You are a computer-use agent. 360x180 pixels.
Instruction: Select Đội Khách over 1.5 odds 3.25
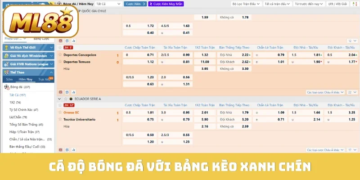click(342, 112)
